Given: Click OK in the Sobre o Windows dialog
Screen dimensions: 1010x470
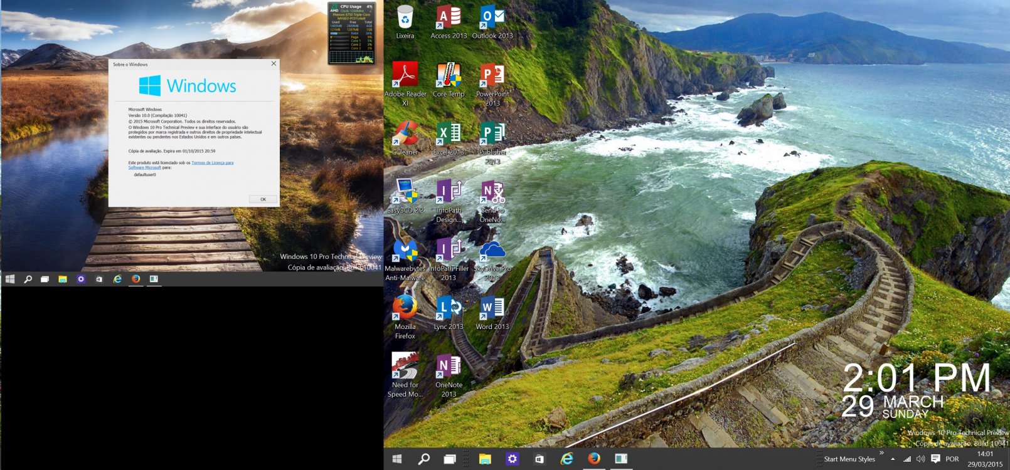Looking at the screenshot, I should tap(263, 199).
